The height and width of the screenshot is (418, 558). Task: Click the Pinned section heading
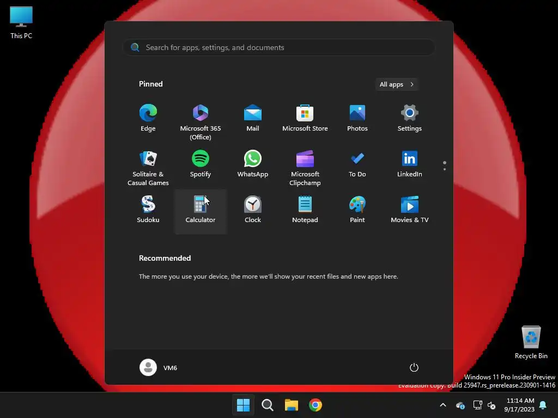(150, 84)
